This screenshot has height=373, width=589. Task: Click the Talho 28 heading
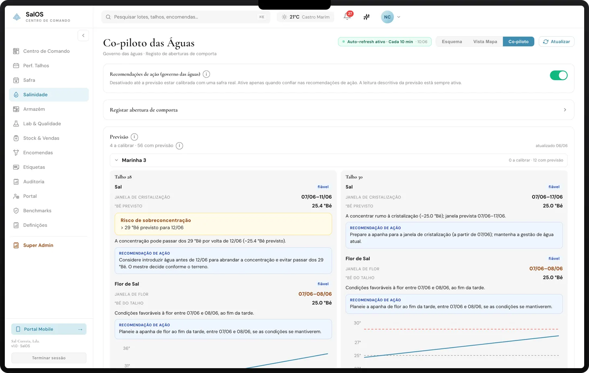coord(123,177)
